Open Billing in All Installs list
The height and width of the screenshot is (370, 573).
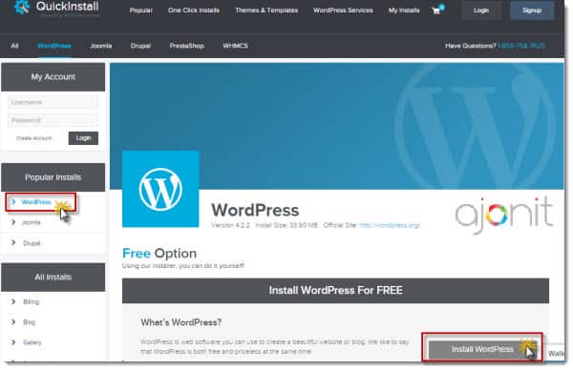point(32,301)
